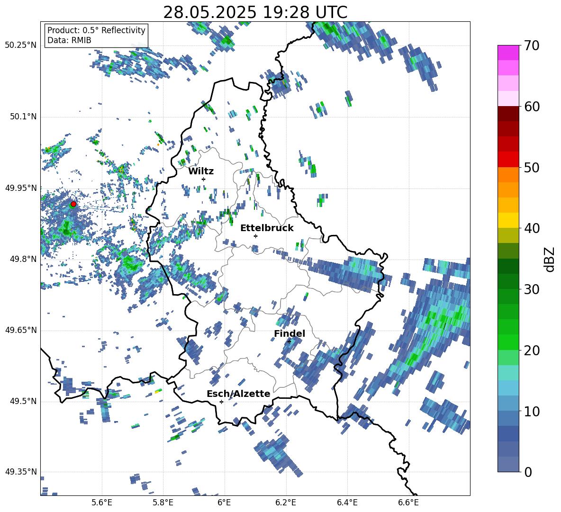Click the bright red colorbar swatch above 50

[508, 160]
